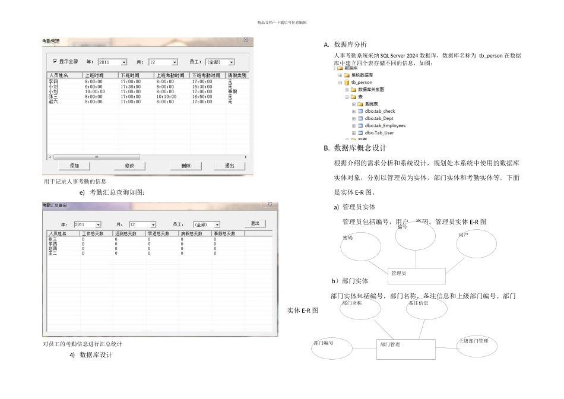Click the 删除 button
Image resolution: width=564 pixels, height=399 pixels.
pos(186,166)
